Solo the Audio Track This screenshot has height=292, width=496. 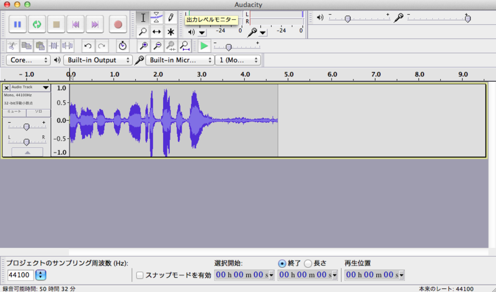click(38, 112)
